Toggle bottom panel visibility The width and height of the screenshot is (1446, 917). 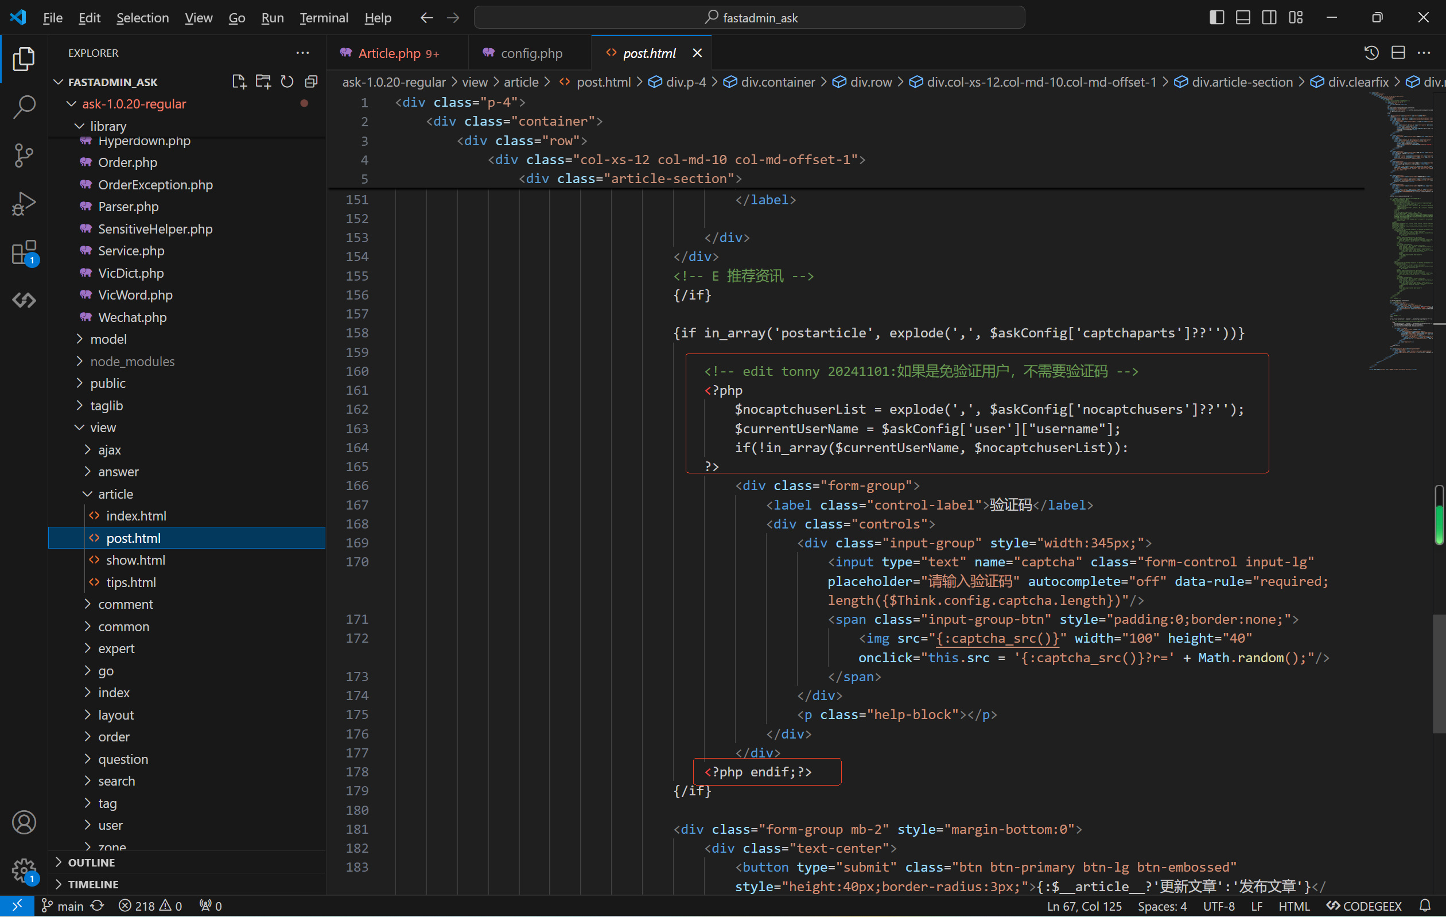(x=1243, y=18)
